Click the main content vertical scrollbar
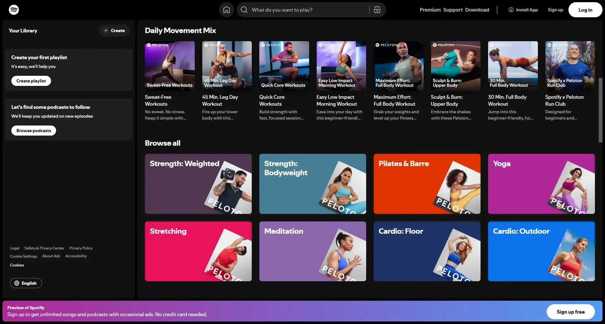 [600, 110]
